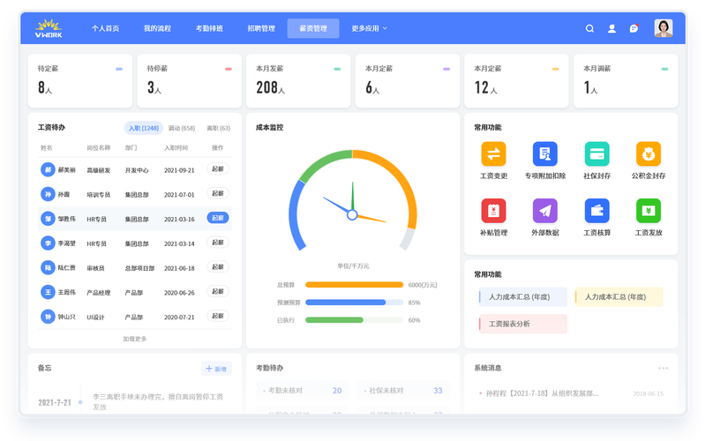706x441 pixels.
Task: Open the system messages three-dot menu
Action: (663, 368)
